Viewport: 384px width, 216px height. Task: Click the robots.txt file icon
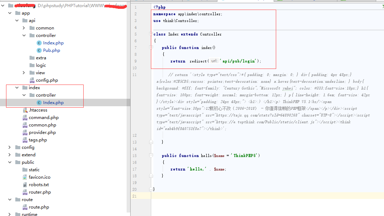tap(24, 184)
